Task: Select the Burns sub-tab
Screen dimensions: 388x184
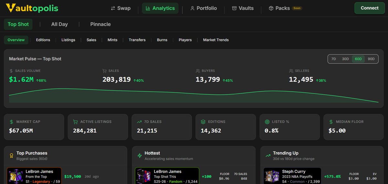Action: pos(162,40)
